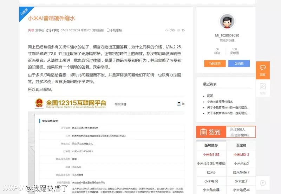Click the calendar icon in 签到 button
281x194 pixels.
point(203,132)
